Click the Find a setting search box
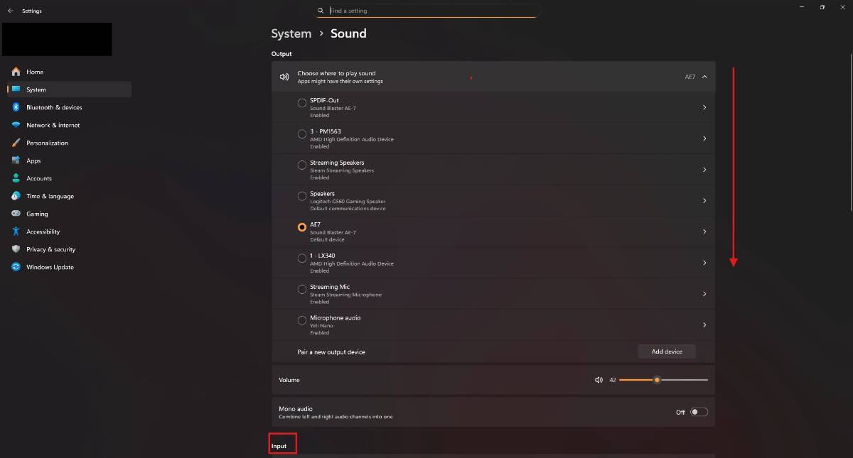The height and width of the screenshot is (458, 853). tap(429, 11)
